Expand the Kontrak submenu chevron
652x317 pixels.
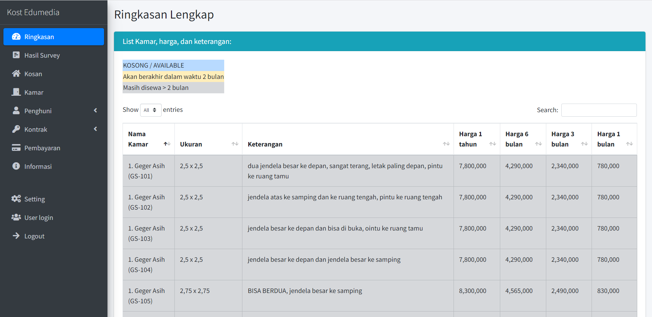coord(95,129)
